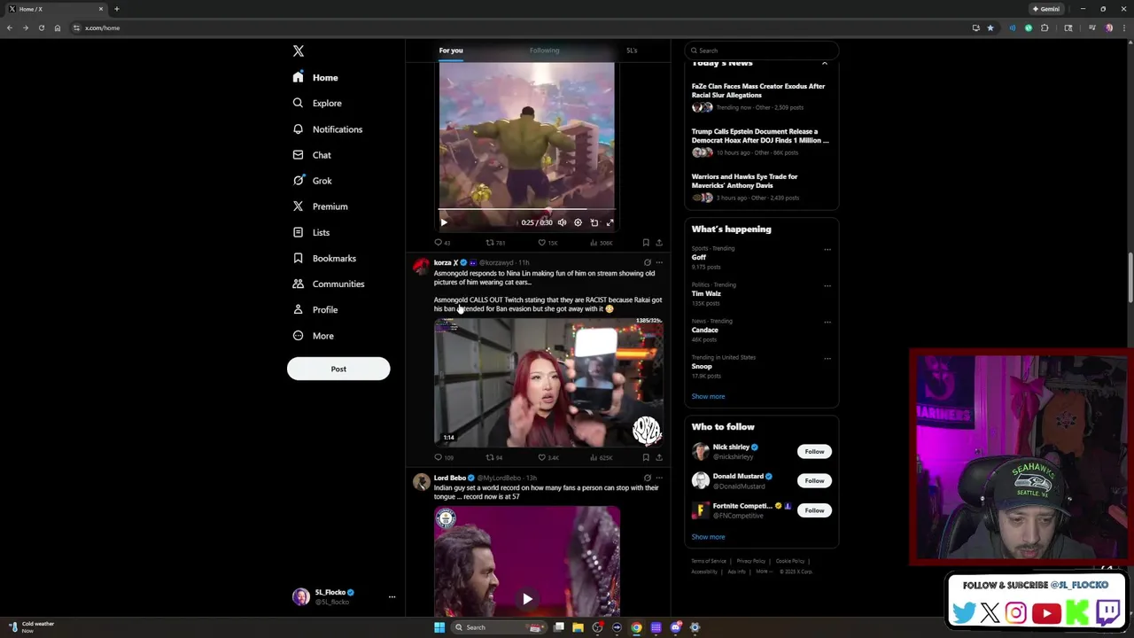Follow Nick shirley
This screenshot has height=638, width=1134.
point(814,452)
